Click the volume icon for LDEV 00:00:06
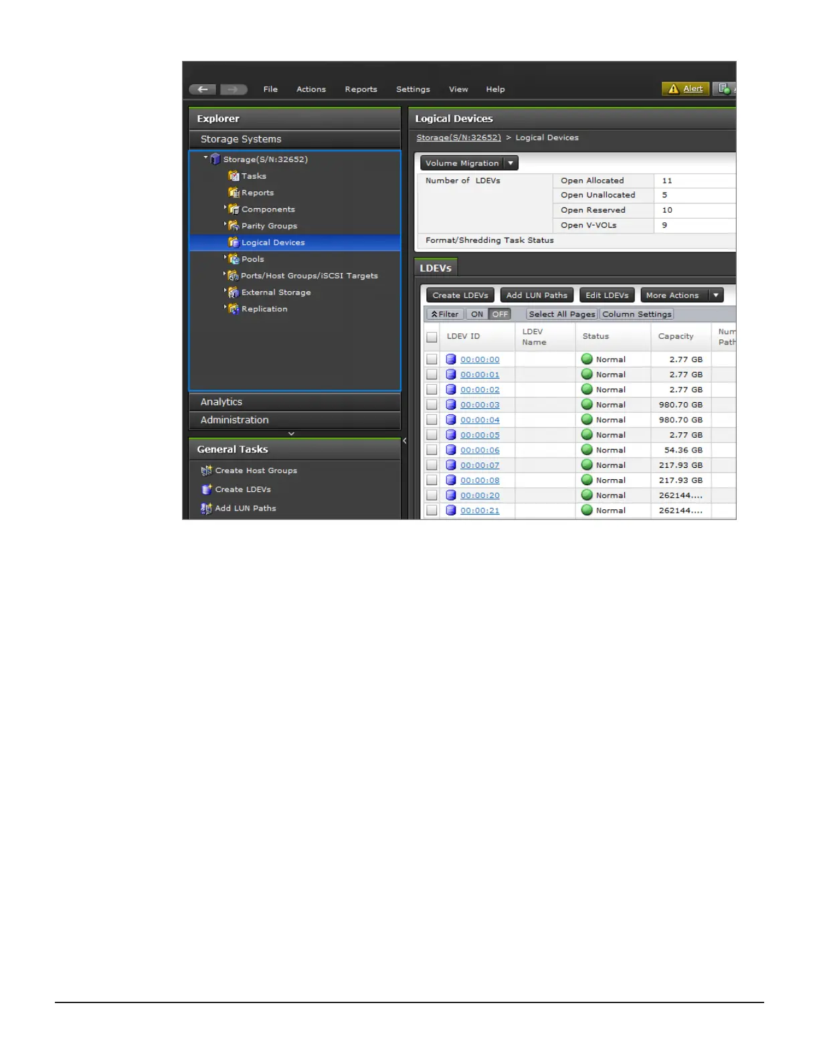 coord(451,450)
